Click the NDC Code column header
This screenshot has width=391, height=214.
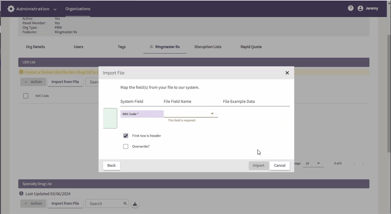click(42, 96)
